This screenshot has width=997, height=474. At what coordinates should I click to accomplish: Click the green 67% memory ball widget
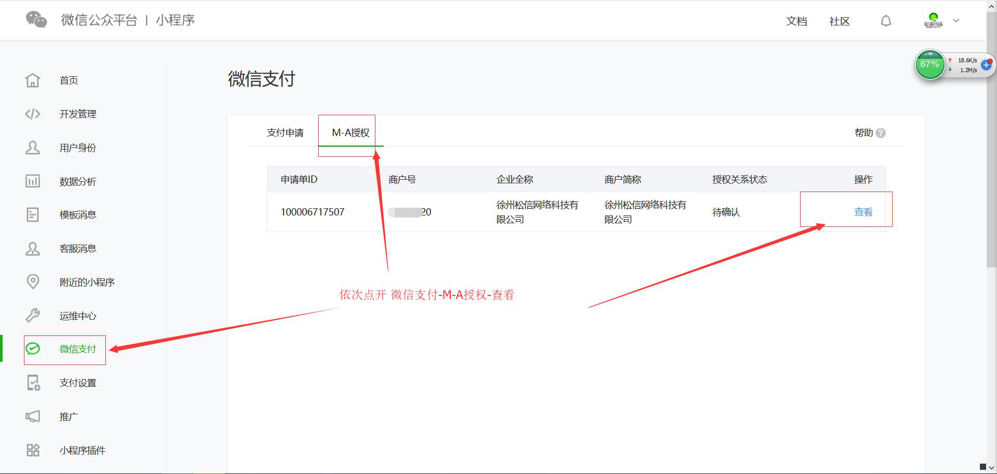pyautogui.click(x=929, y=65)
